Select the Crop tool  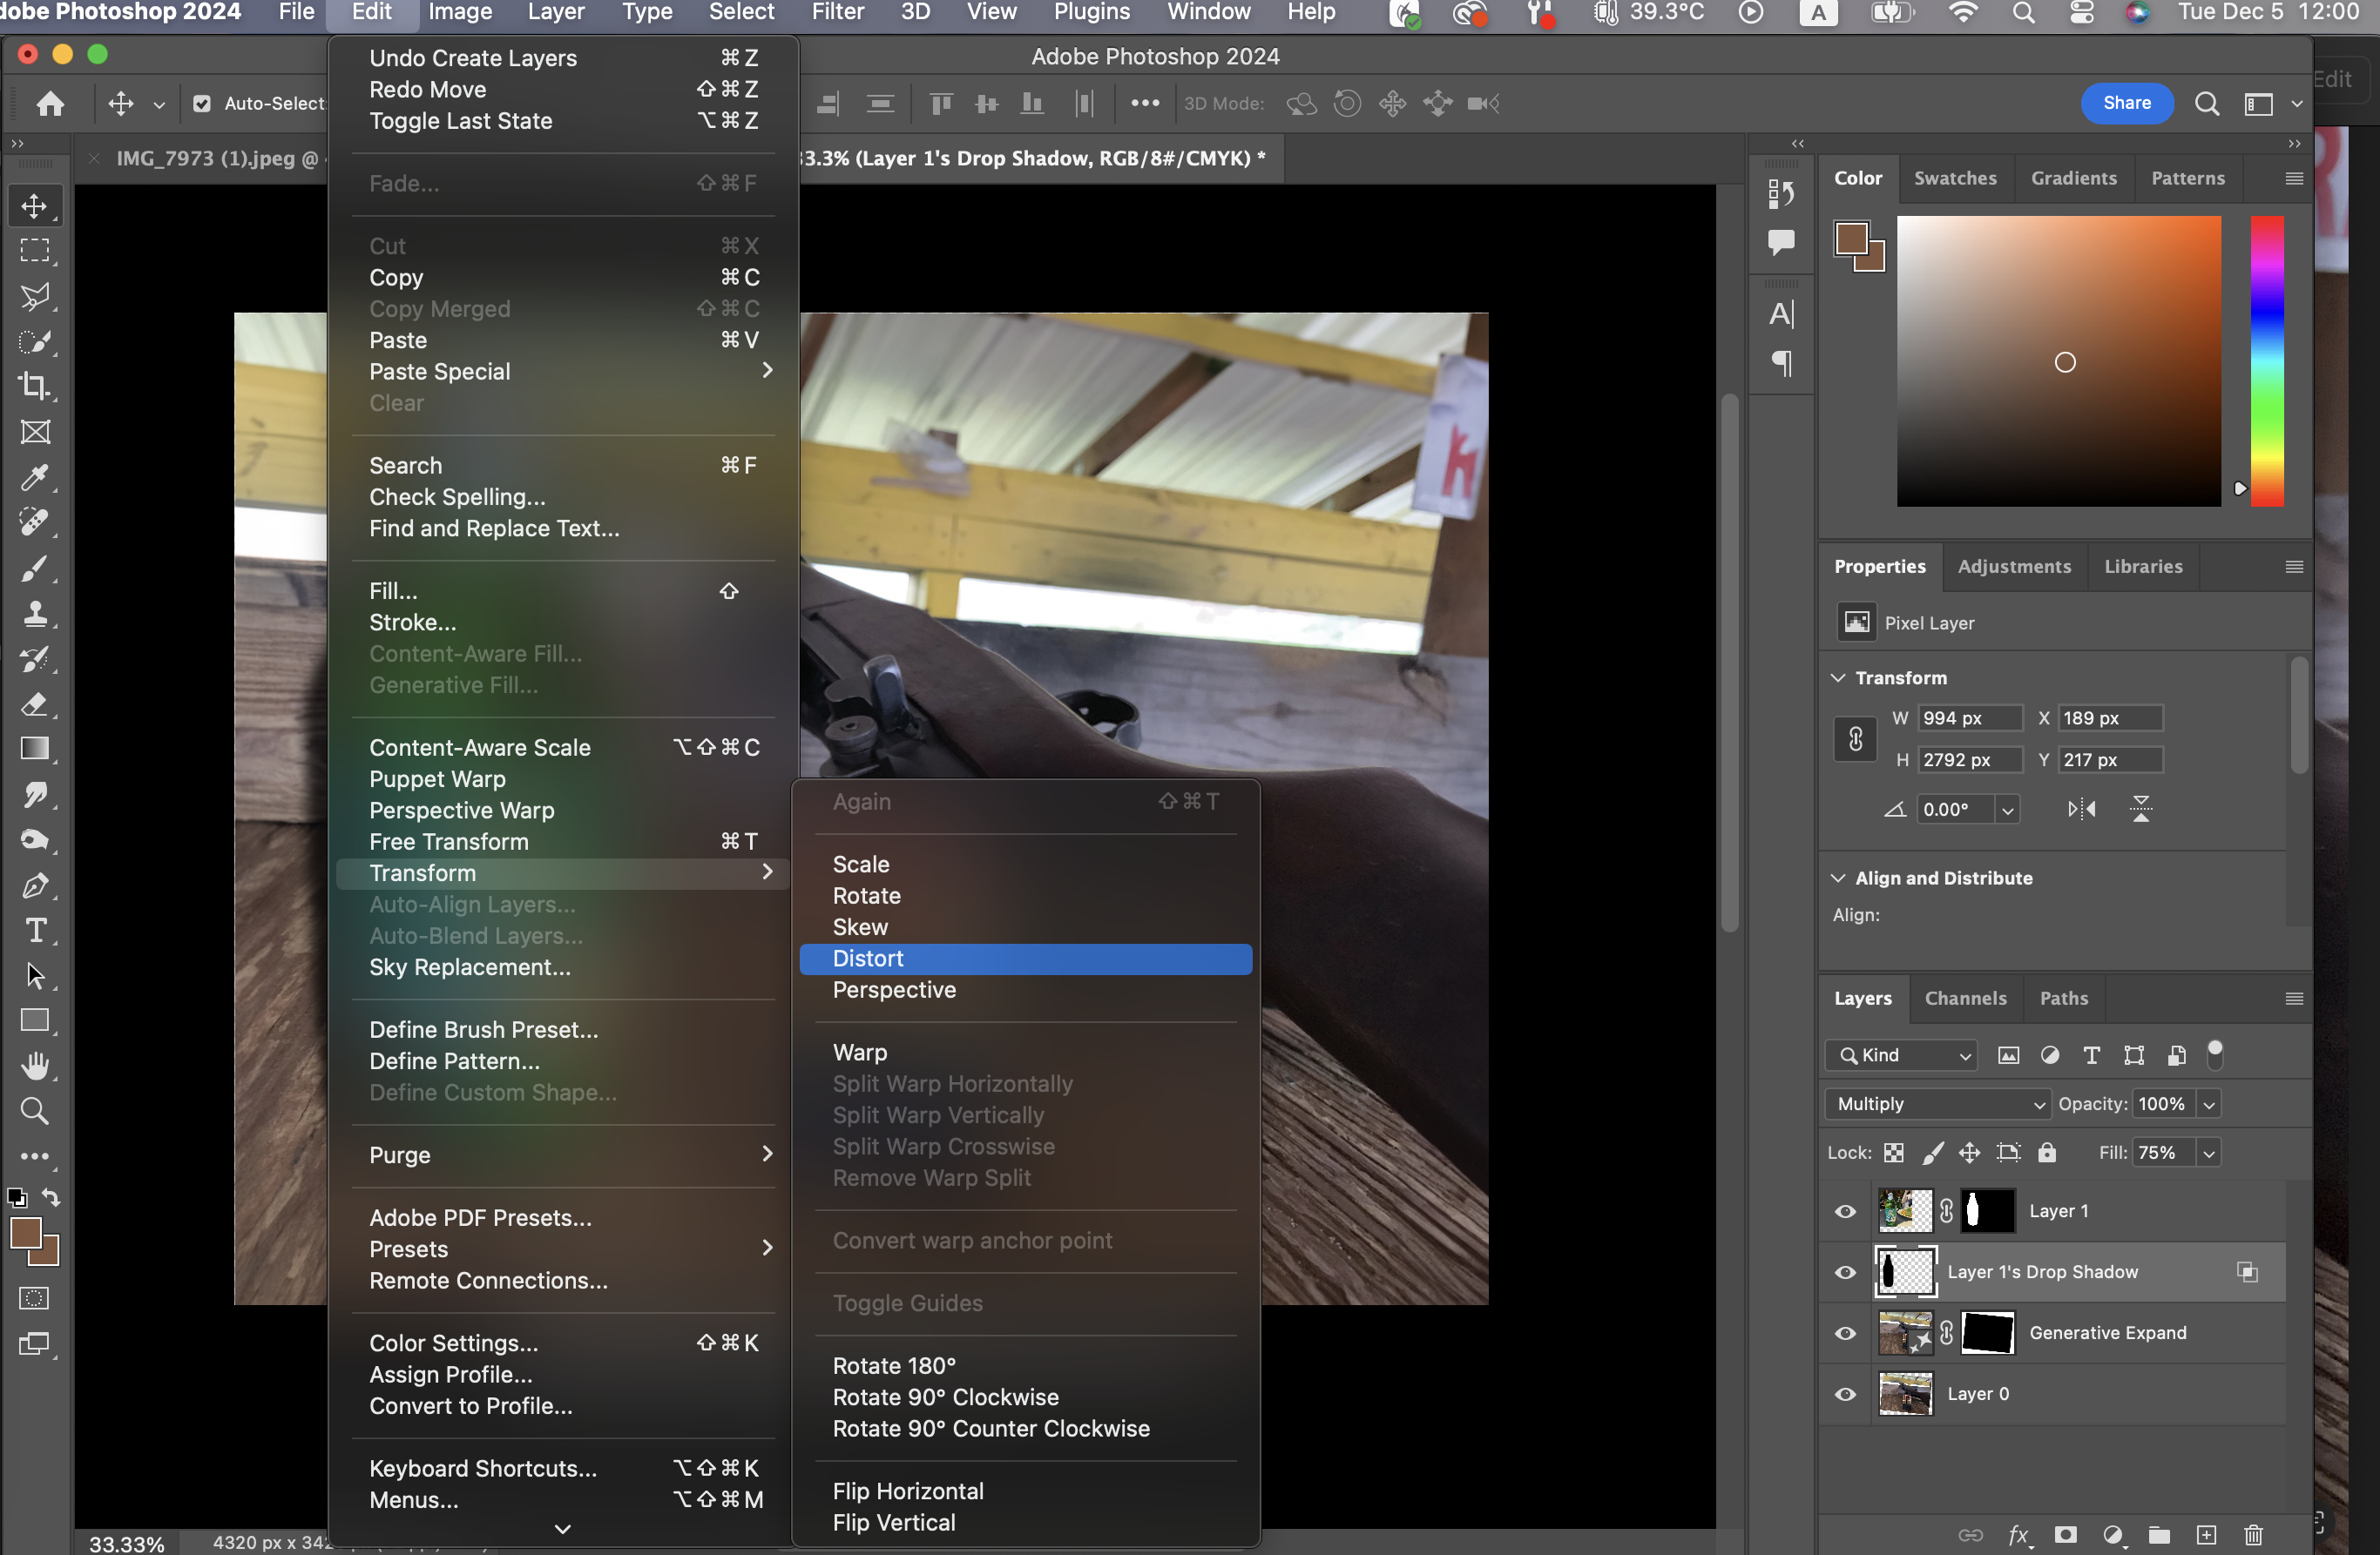point(35,387)
